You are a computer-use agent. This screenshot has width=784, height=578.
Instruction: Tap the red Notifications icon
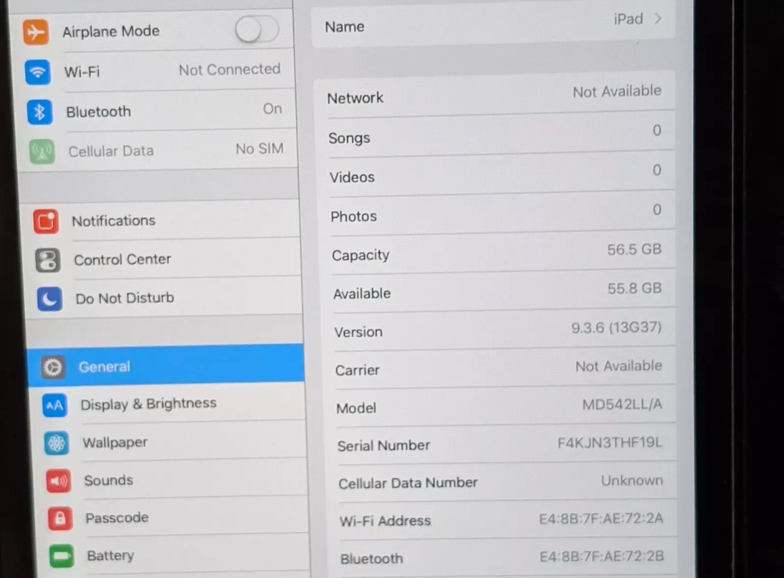click(x=46, y=222)
